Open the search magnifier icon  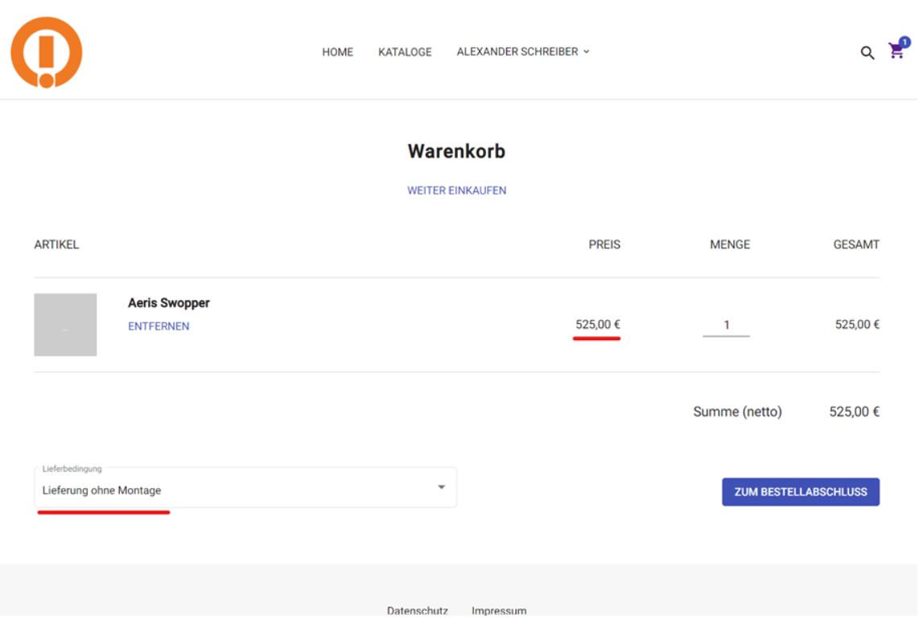867,53
